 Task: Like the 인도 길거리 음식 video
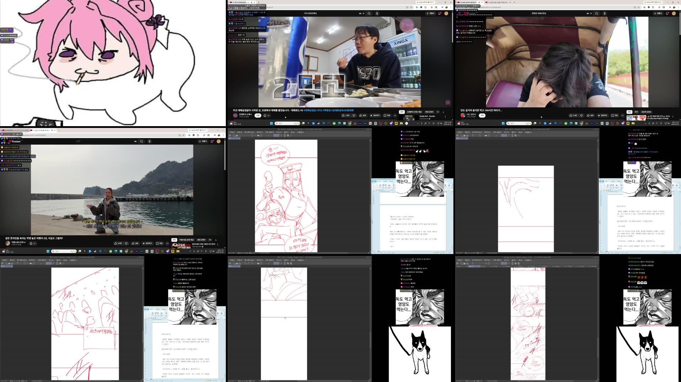pyautogui.click(x=573, y=115)
